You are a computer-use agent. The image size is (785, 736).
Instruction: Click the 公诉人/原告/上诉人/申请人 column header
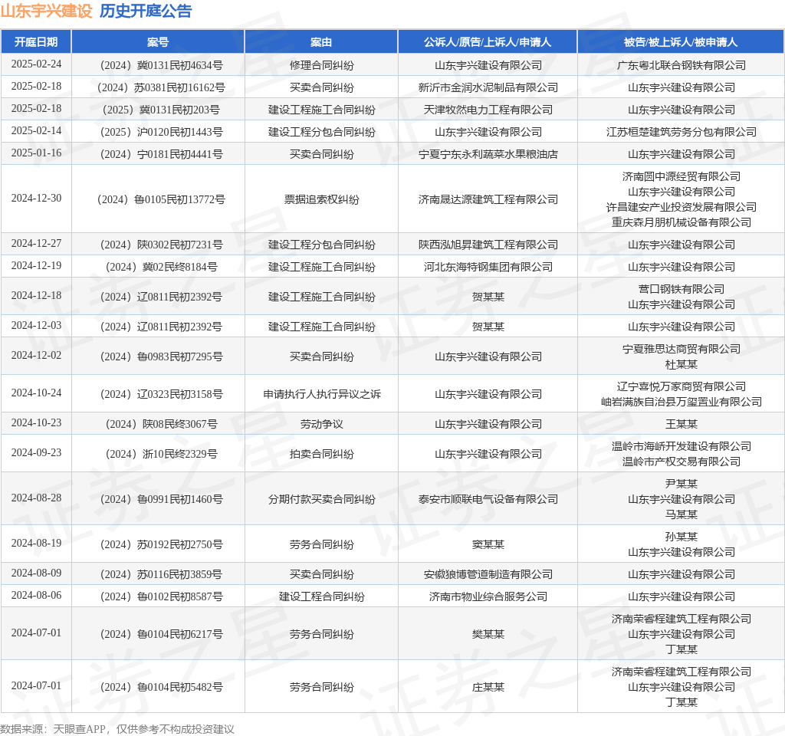click(488, 42)
